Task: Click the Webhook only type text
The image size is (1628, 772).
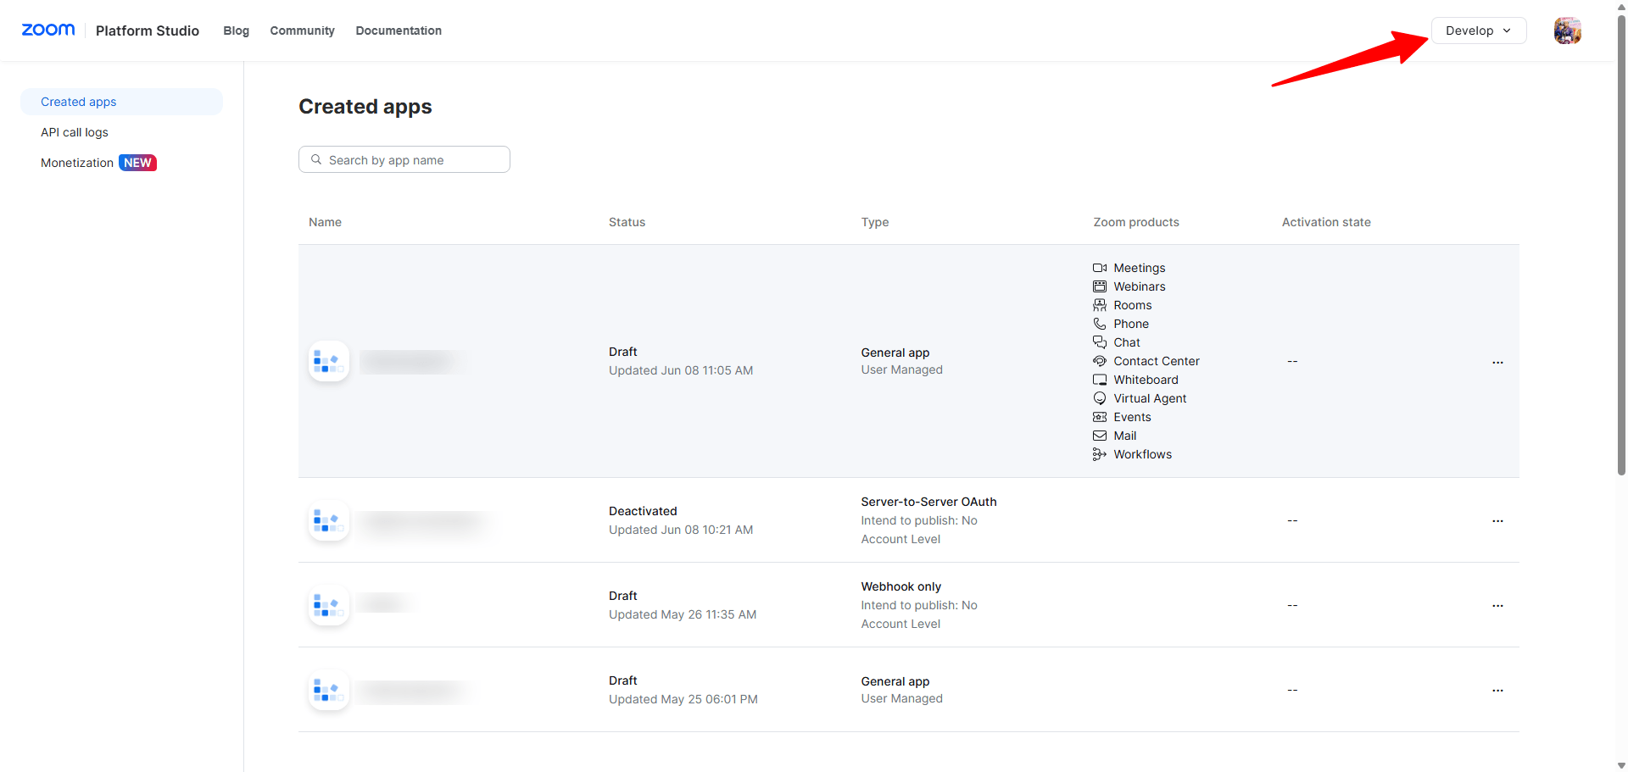Action: click(901, 586)
